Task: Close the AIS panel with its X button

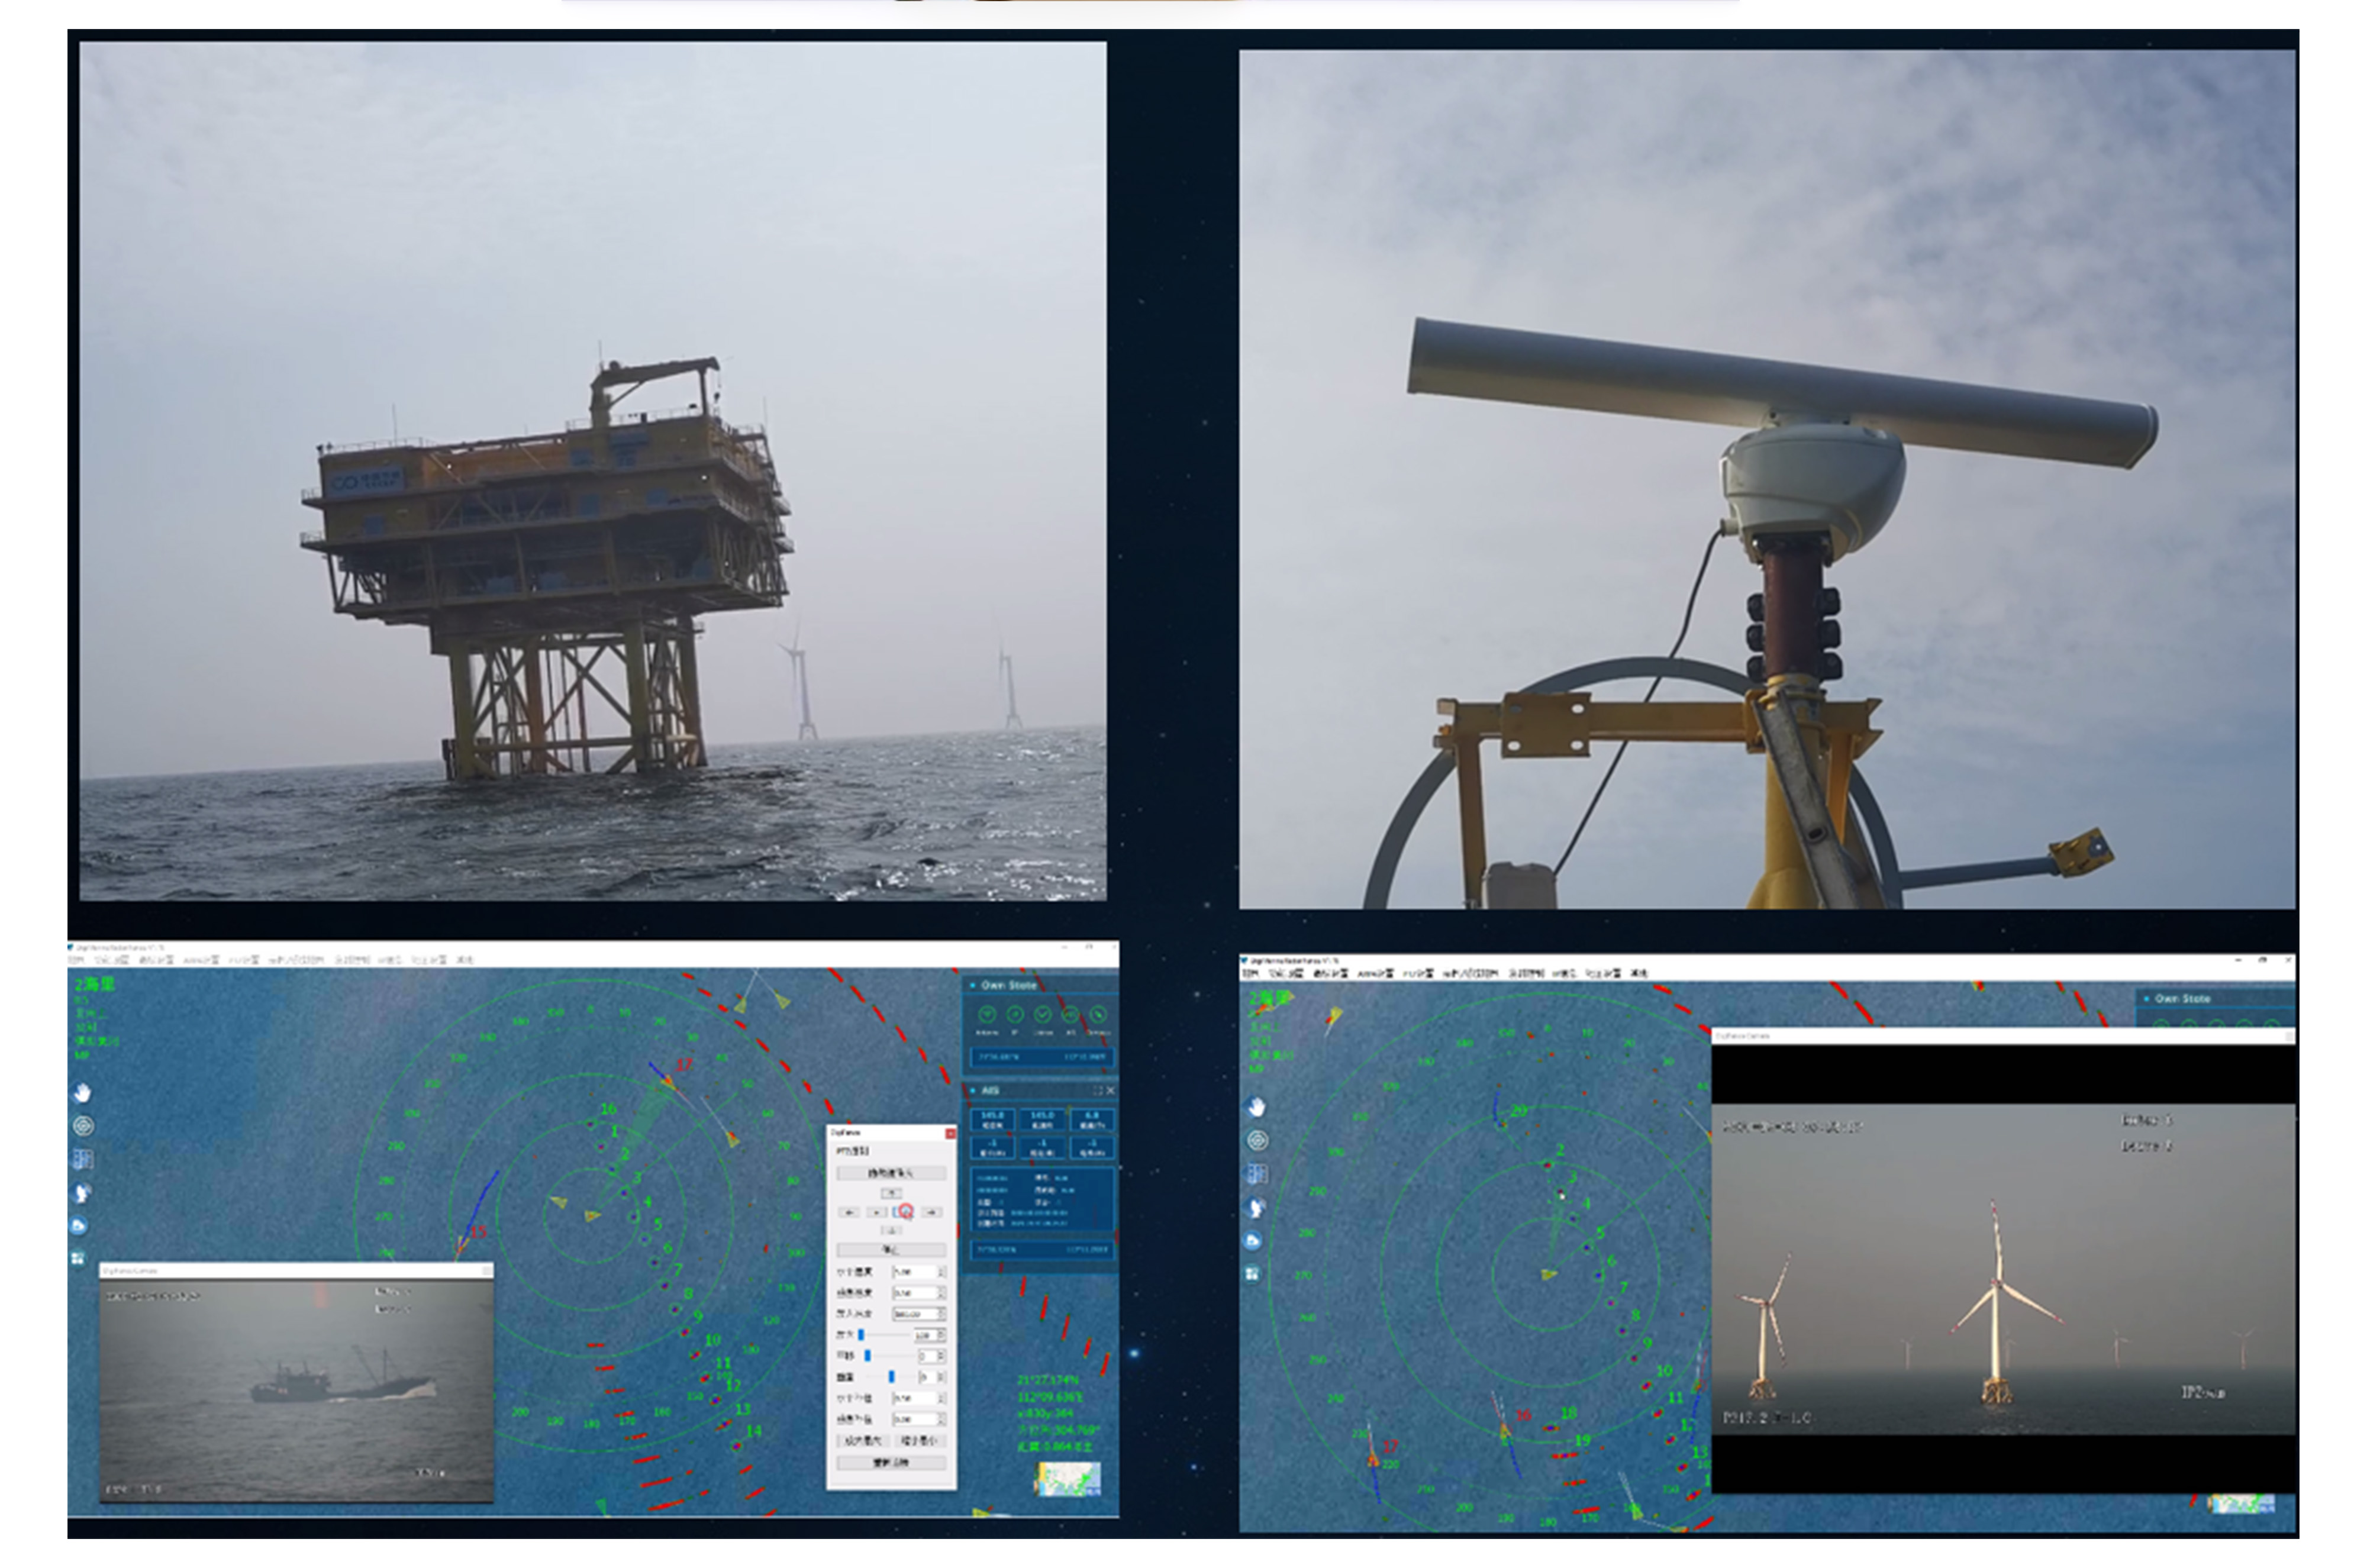Action: click(x=1110, y=1090)
